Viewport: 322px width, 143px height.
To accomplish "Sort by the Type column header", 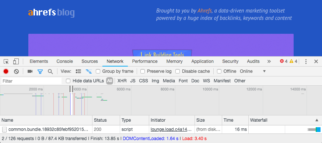I will coord(134,120).
